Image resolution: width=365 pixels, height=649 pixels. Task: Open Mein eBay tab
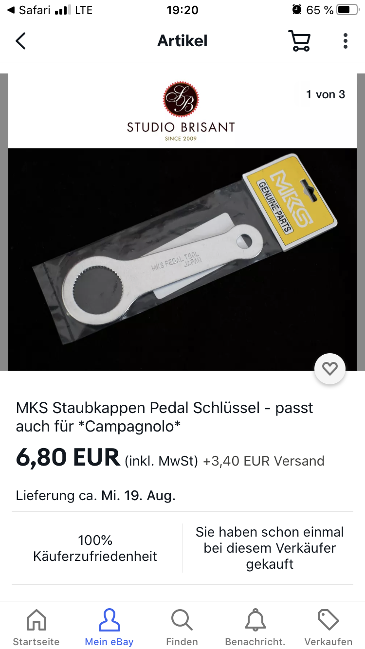point(109,628)
